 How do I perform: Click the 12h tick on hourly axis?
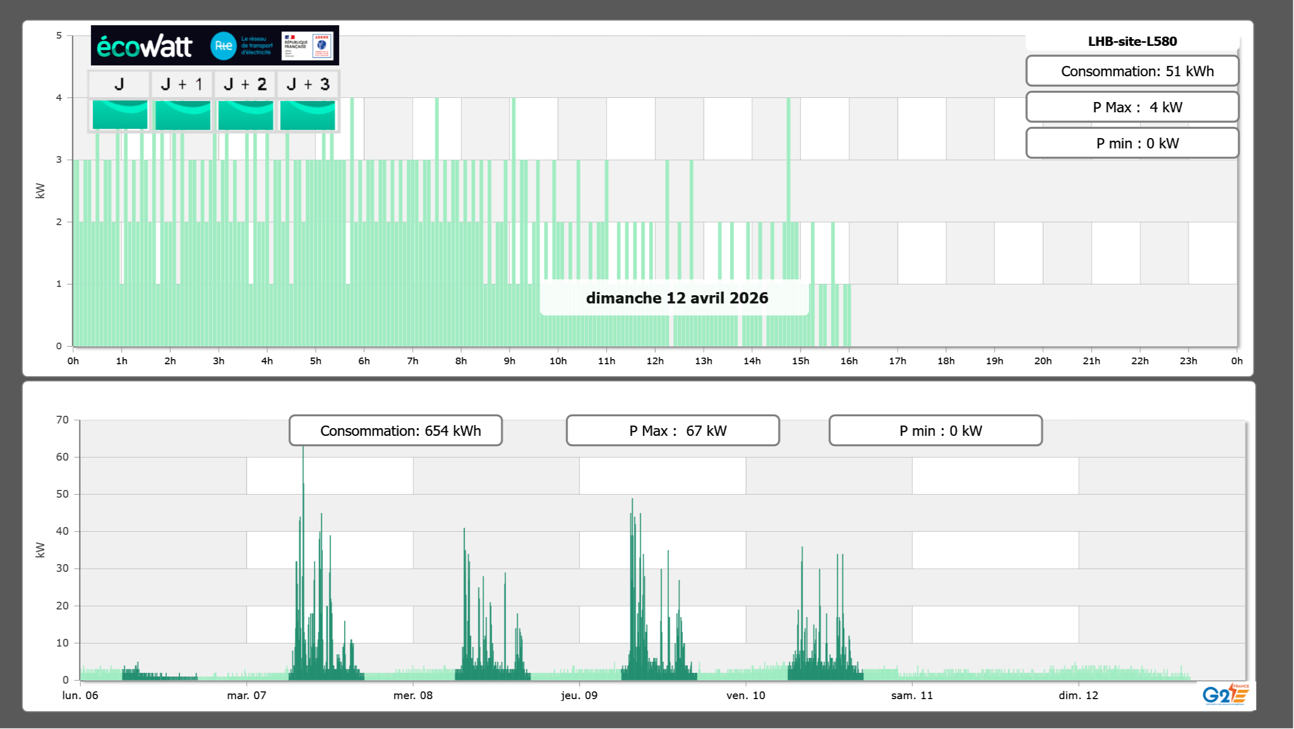[x=655, y=361]
